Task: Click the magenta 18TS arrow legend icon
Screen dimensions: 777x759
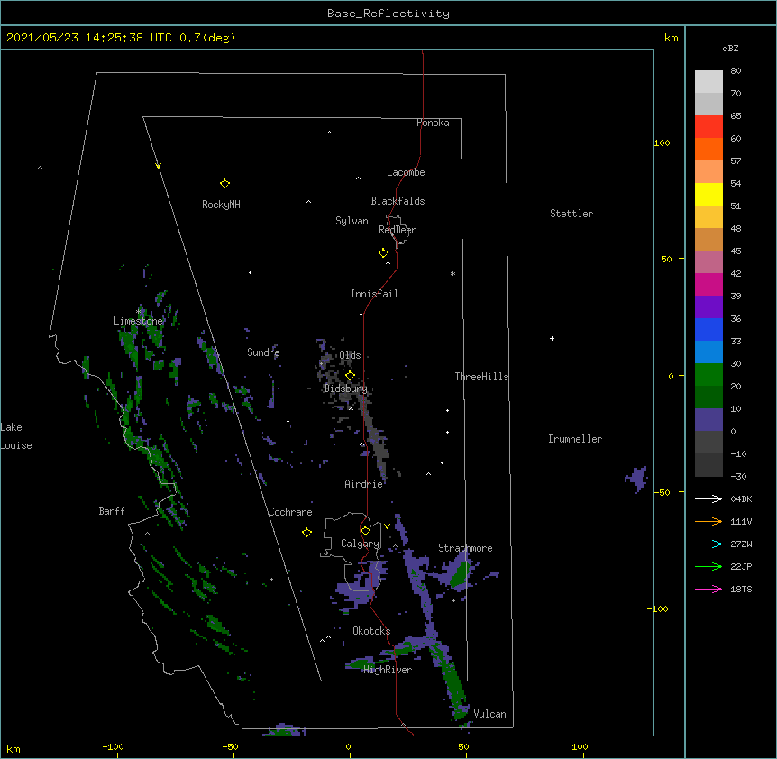Action: click(708, 589)
